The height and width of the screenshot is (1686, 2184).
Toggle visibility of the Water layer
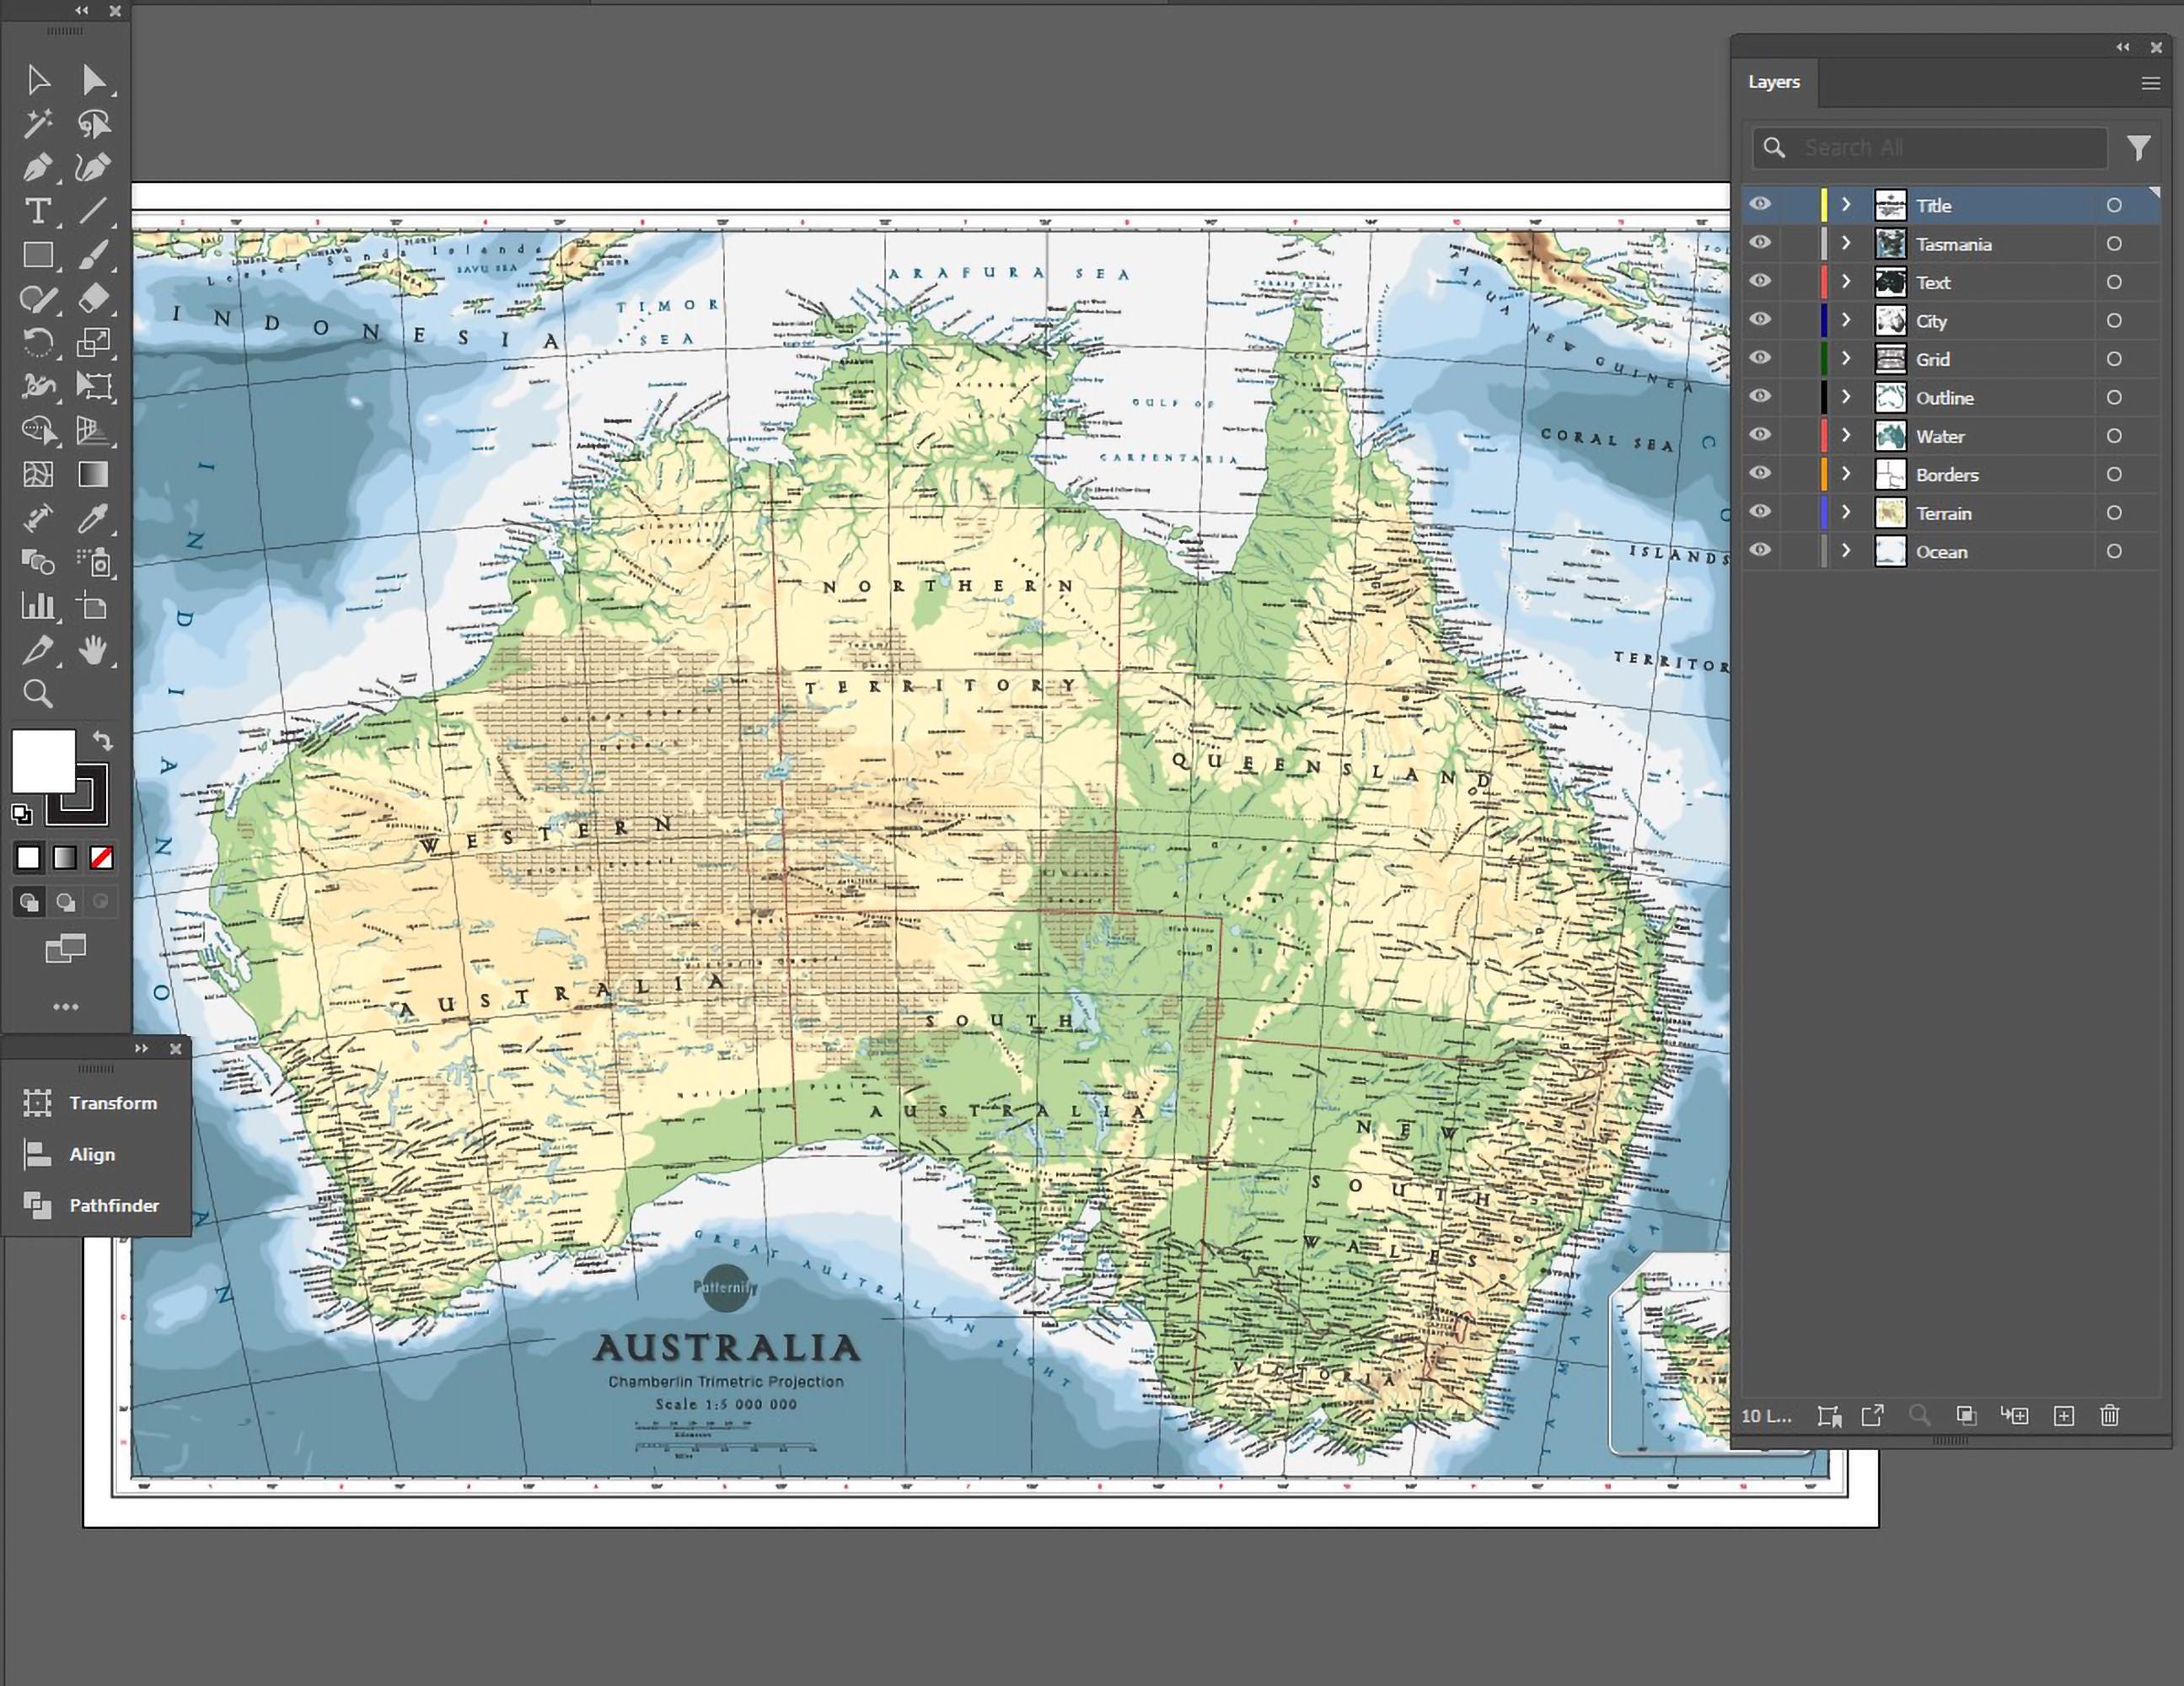point(1760,436)
